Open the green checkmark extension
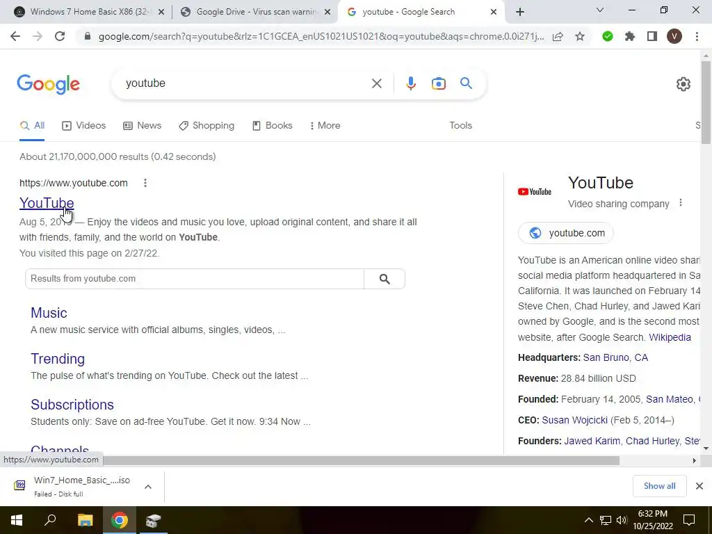Viewport: 712px width, 534px height. tap(608, 36)
